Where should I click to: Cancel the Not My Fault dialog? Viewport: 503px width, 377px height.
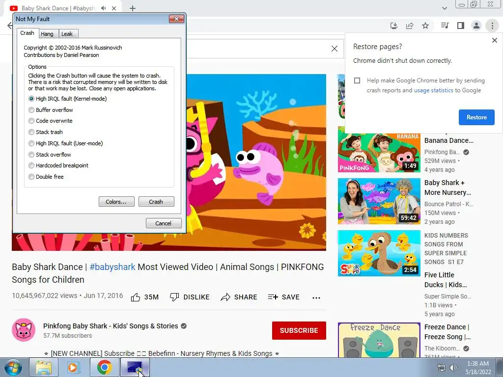click(164, 223)
